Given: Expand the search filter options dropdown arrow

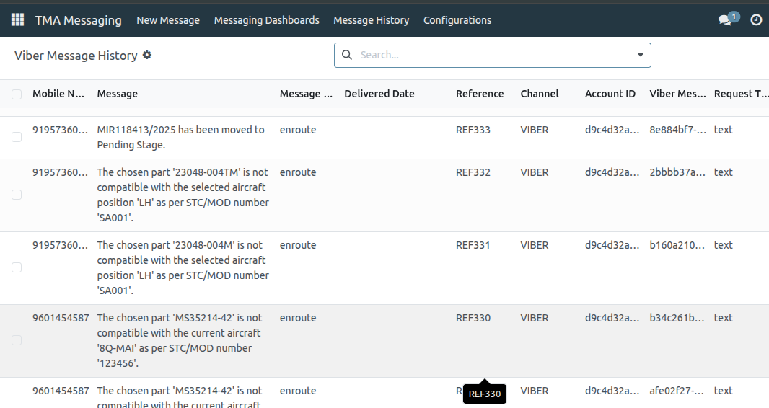Looking at the screenshot, I should (641, 55).
